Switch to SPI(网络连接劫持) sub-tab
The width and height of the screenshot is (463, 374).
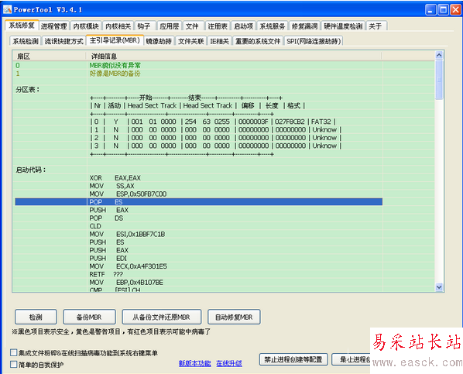314,41
